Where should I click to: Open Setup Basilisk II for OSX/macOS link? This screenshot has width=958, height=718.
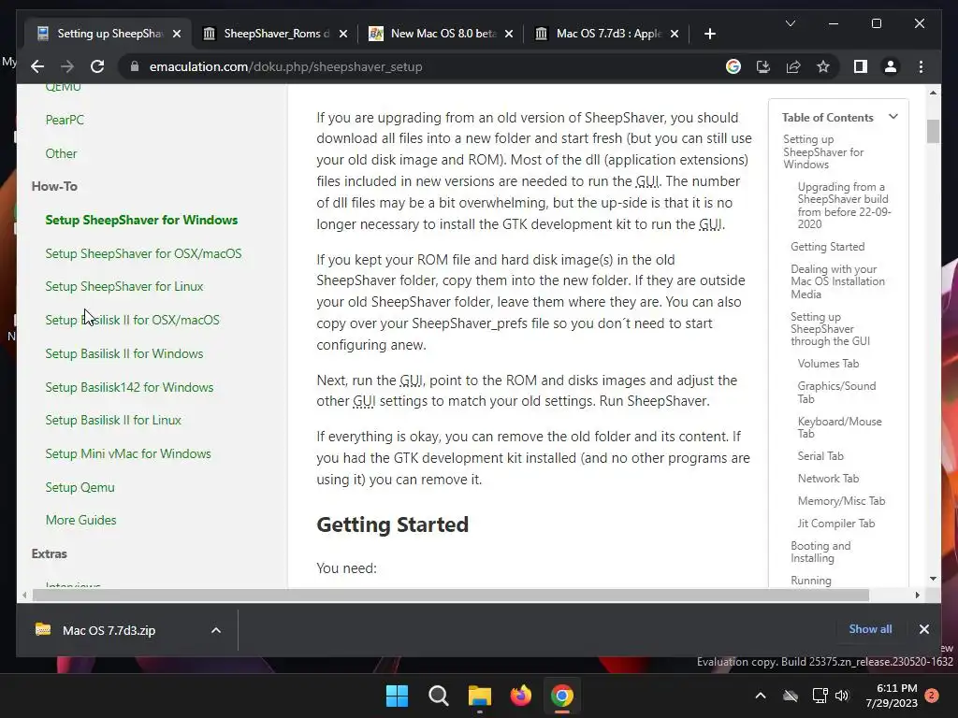point(132,320)
